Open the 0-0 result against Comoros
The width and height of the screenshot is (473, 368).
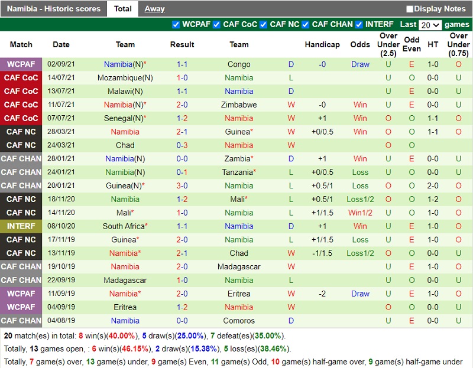coord(182,321)
